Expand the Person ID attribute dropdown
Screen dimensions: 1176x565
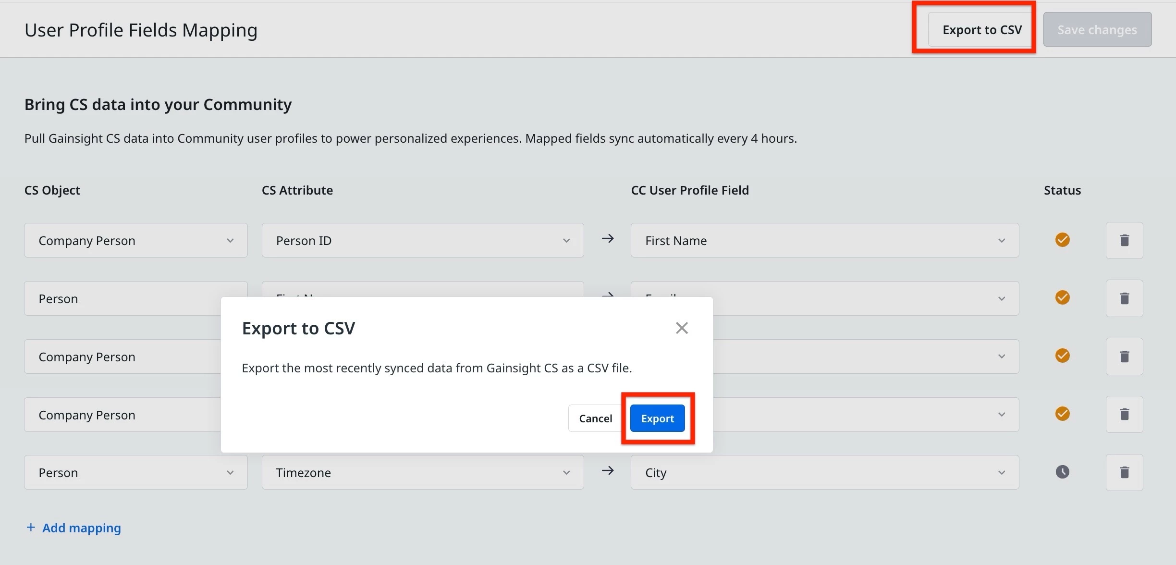[422, 240]
